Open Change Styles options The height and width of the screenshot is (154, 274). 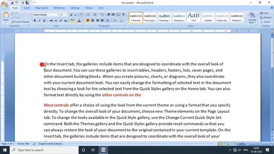pos(252,18)
